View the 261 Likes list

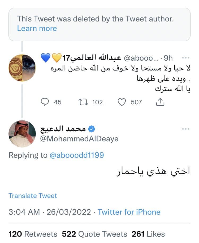point(148,234)
